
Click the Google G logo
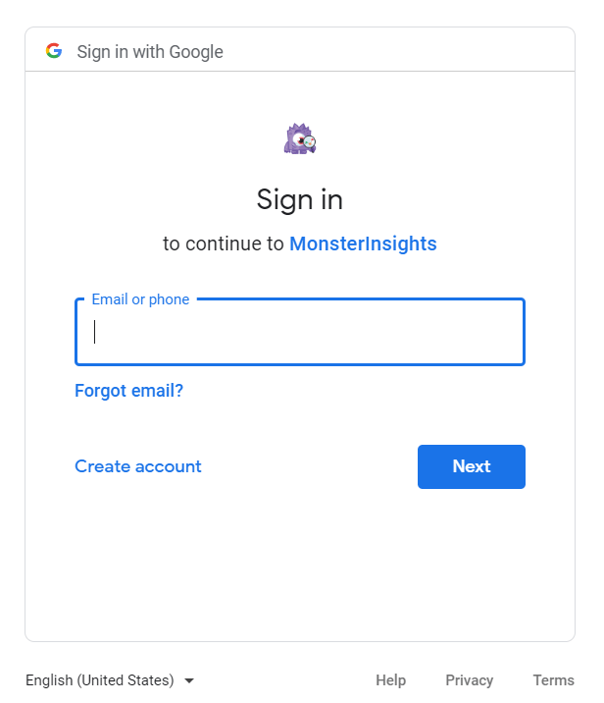(x=54, y=51)
